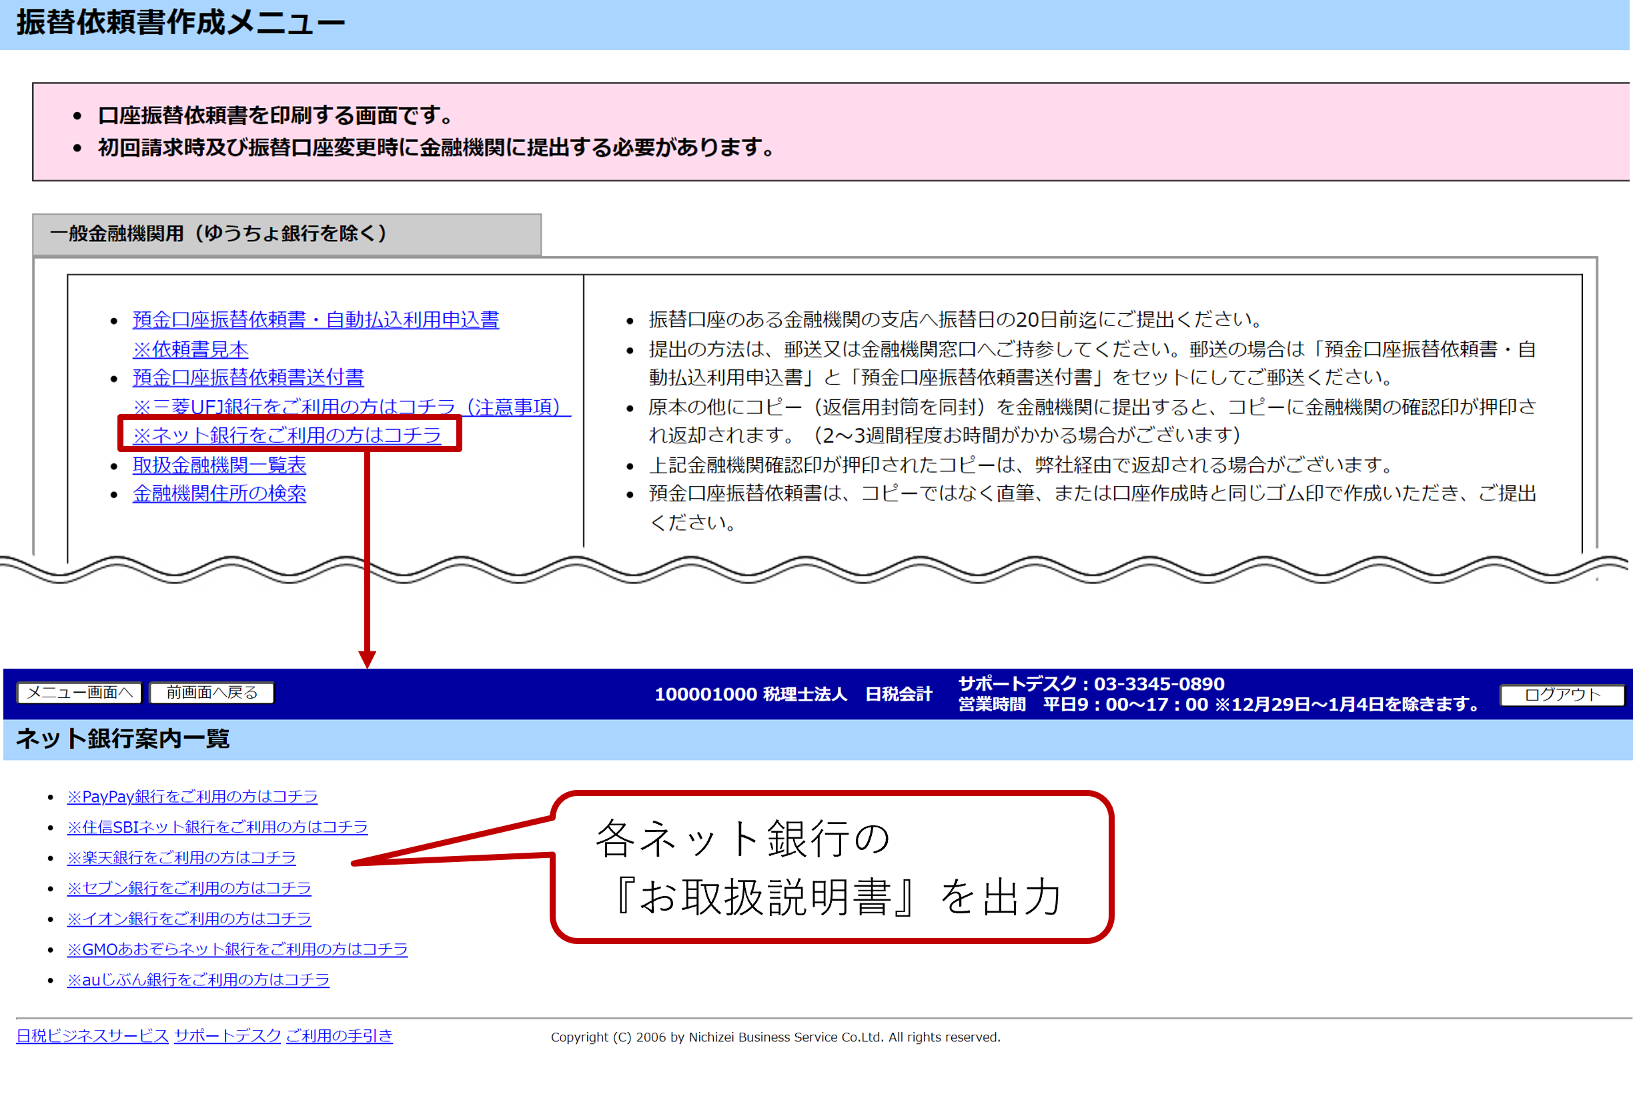Open 金融機関住所の検索 search page
The height and width of the screenshot is (1118, 1633).
[219, 494]
